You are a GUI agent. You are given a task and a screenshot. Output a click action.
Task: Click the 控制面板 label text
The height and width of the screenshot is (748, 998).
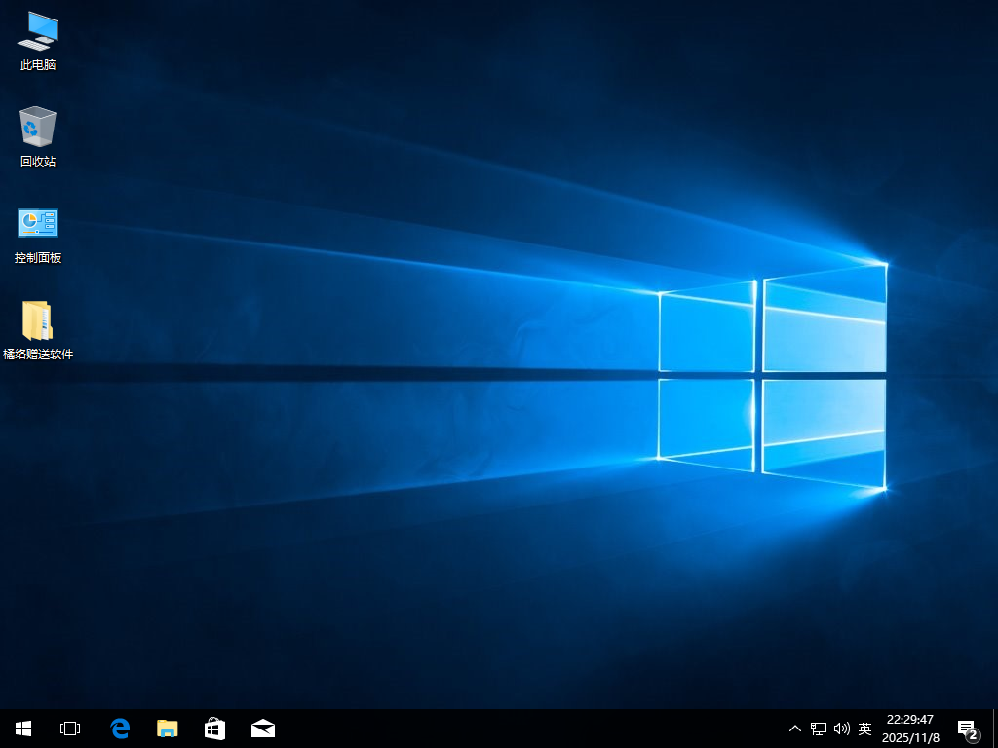38,258
